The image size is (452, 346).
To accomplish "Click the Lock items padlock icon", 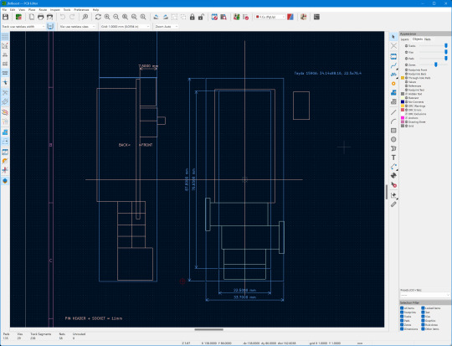I will [192, 17].
